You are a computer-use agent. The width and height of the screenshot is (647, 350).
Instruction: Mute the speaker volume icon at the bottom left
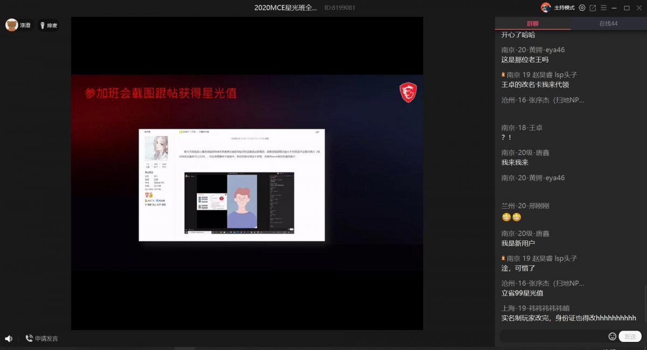pos(9,338)
